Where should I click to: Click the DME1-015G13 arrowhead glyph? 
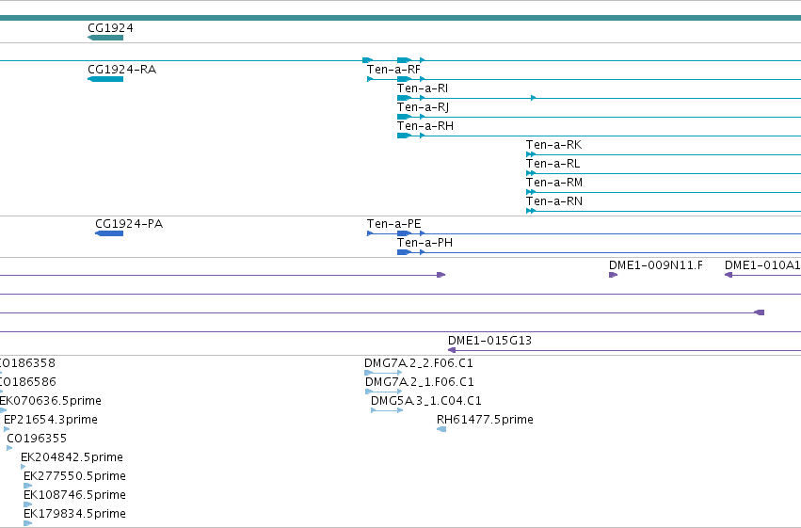coord(452,350)
